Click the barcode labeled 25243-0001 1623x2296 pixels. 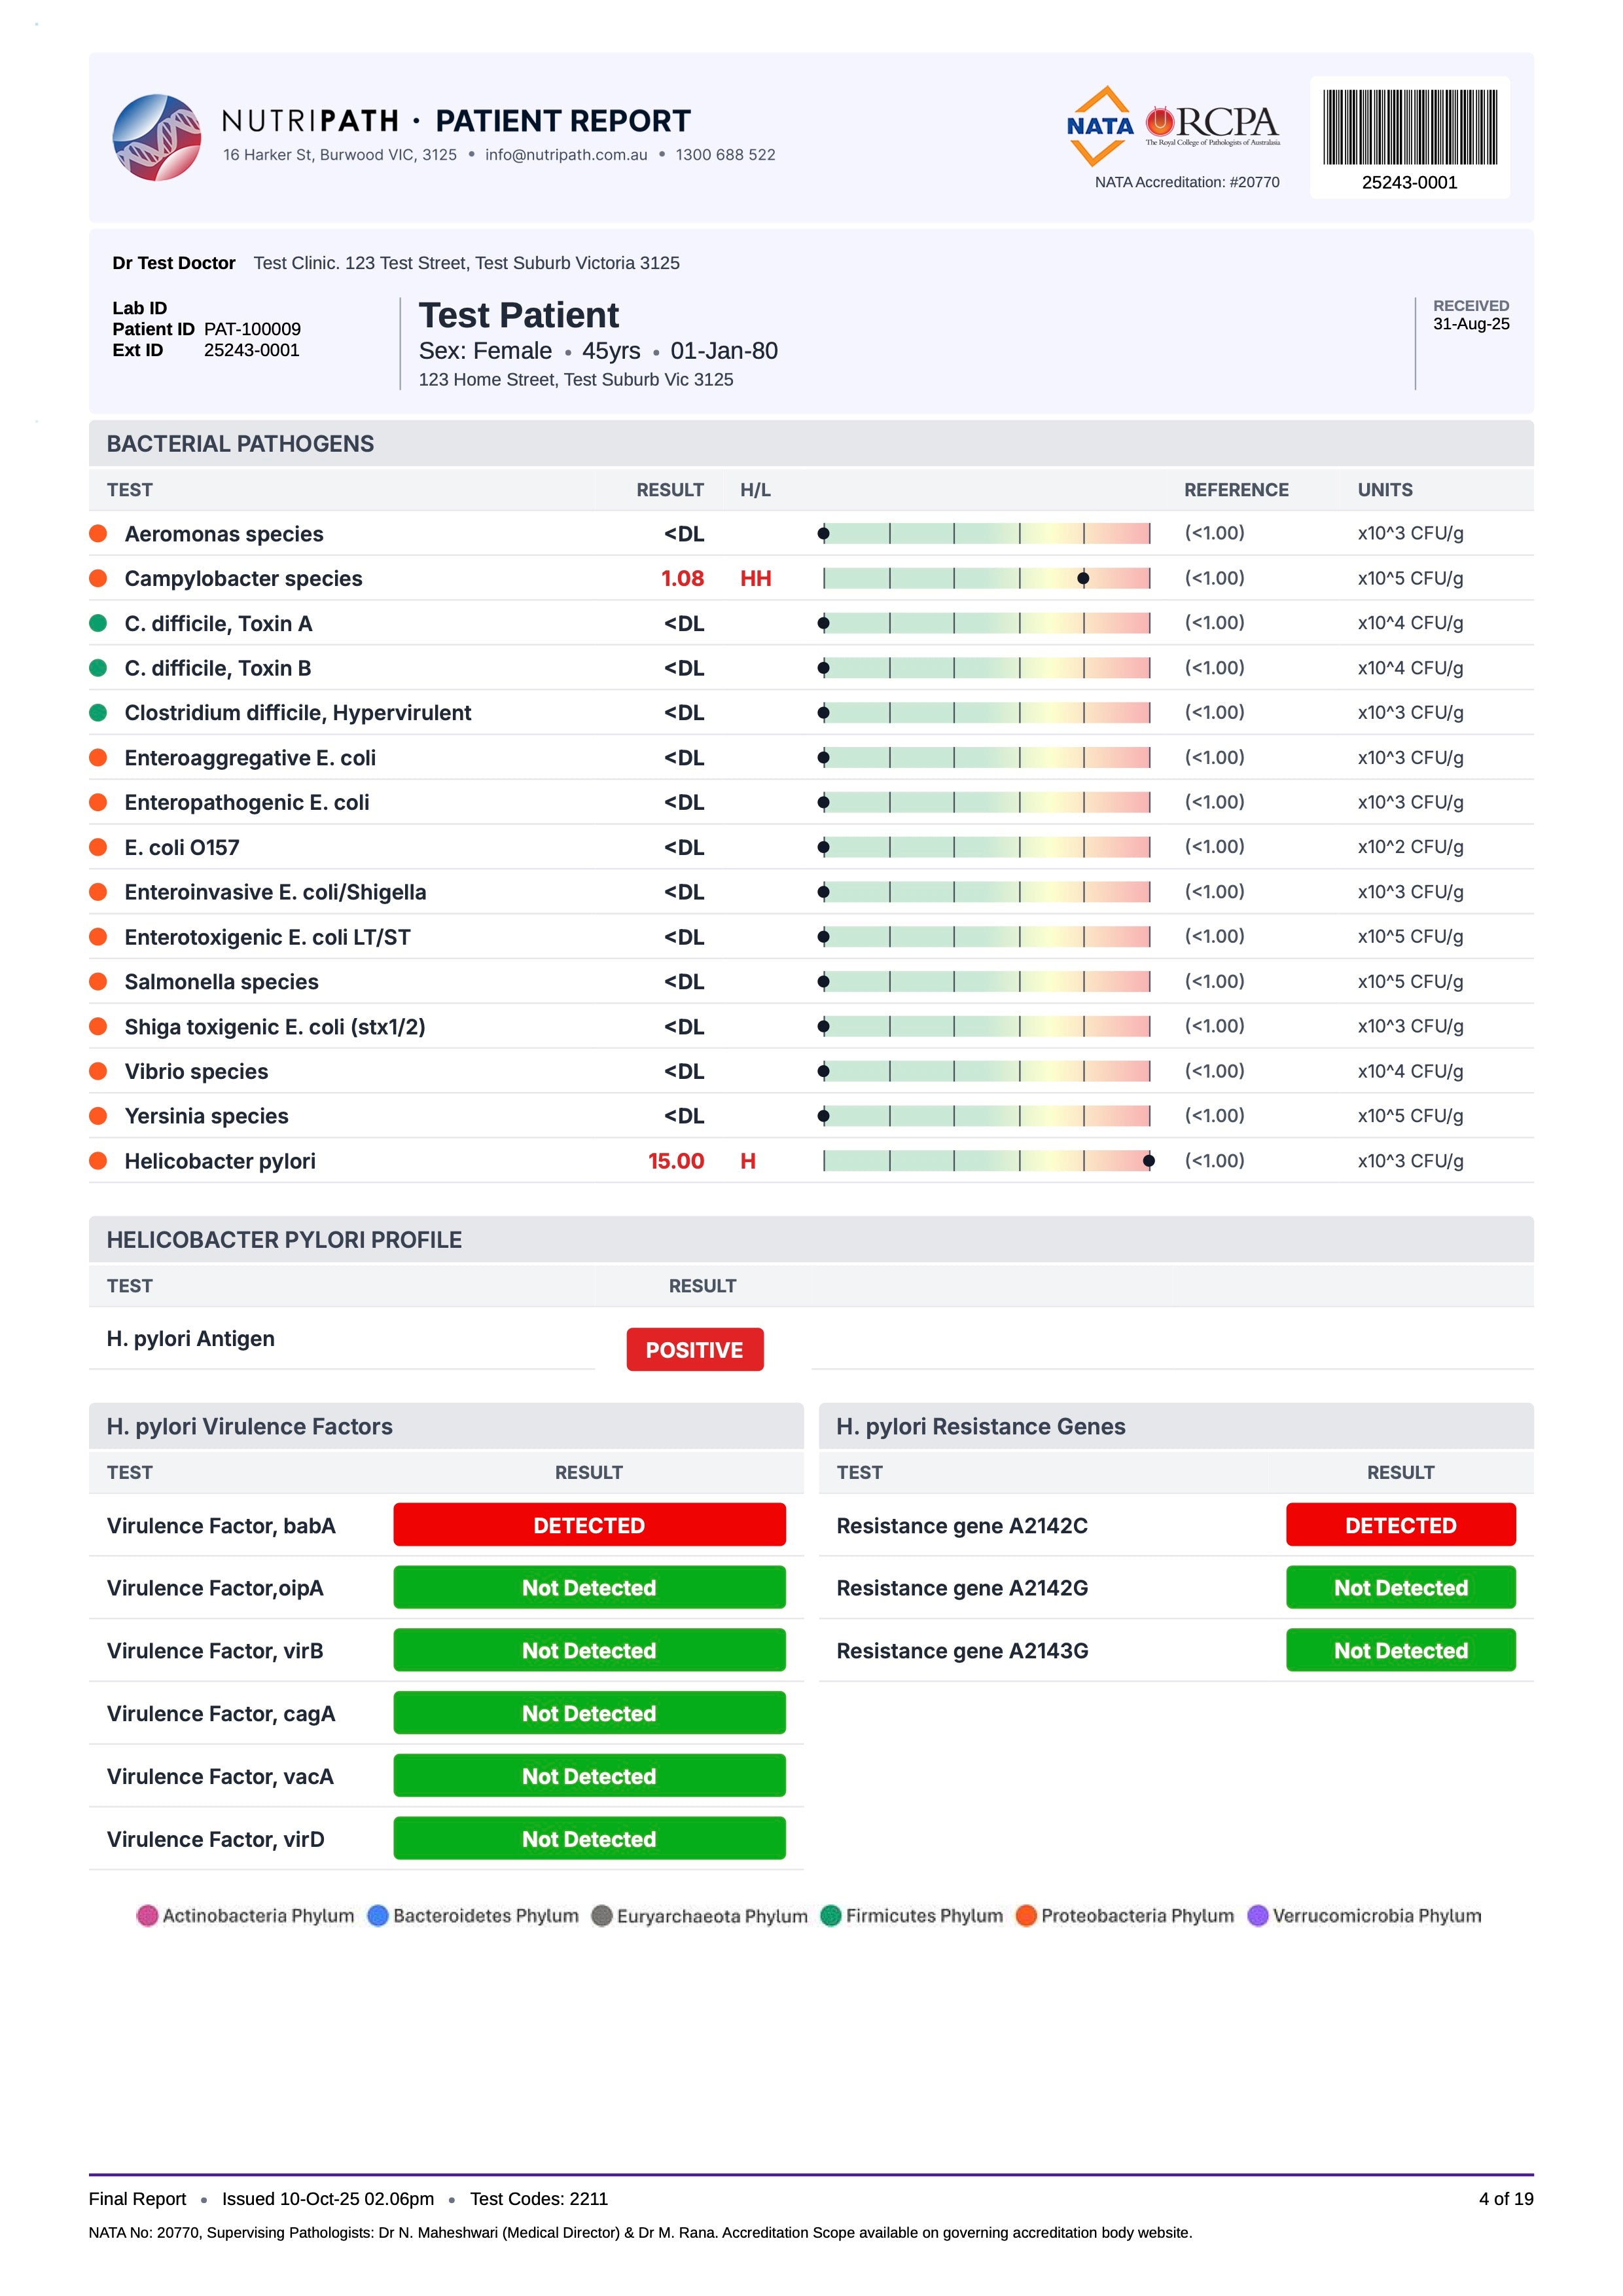1410,127
